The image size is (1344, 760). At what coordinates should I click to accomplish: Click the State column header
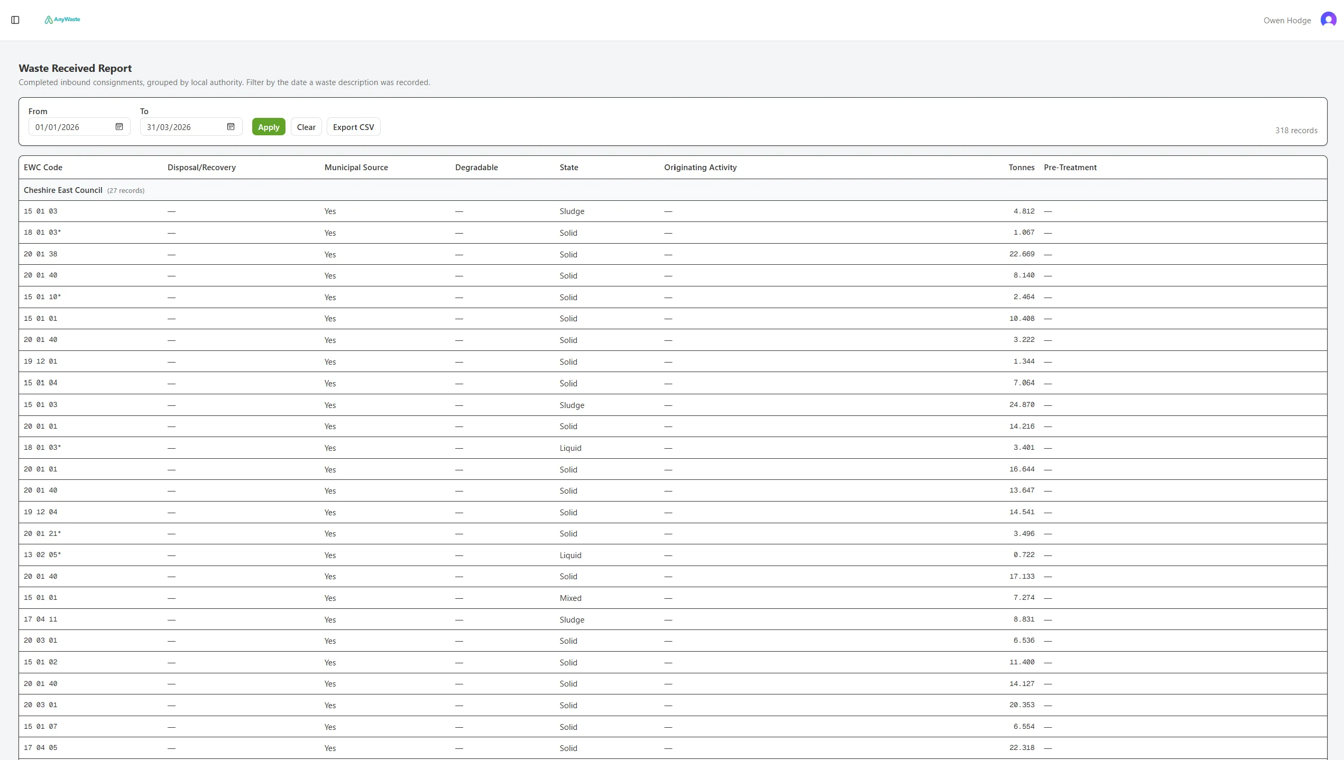point(569,168)
